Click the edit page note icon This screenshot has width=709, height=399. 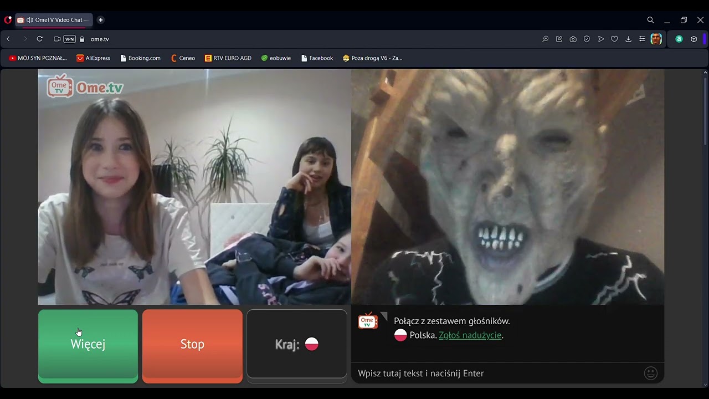[x=559, y=39]
